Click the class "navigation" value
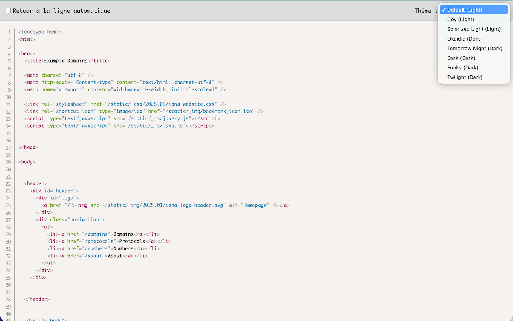This screenshot has width=513, height=321. (x=85, y=219)
